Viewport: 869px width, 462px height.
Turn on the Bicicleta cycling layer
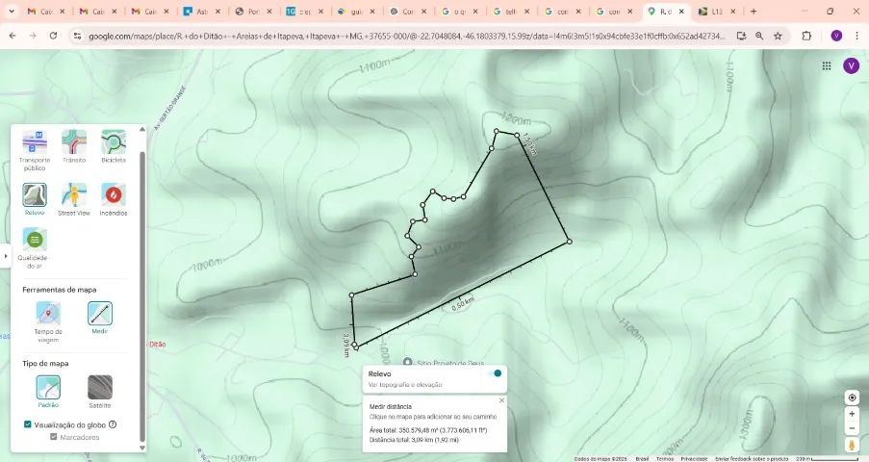(114, 142)
